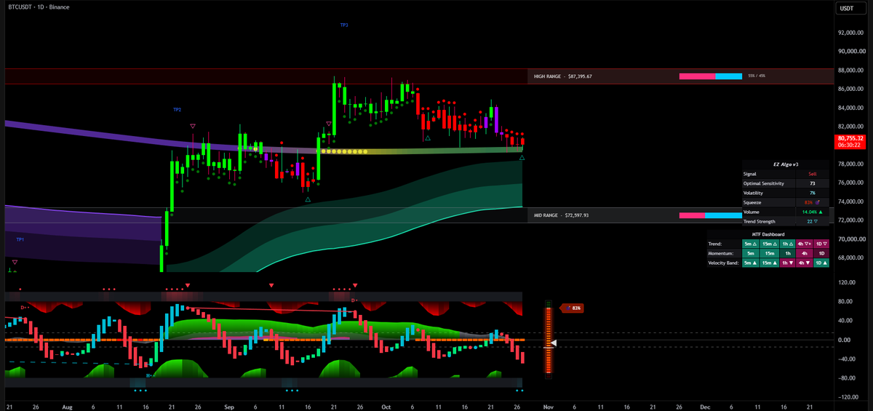This screenshot has width=873, height=411.
Task: Select the MID RANGE $72,597.93 label
Action: click(561, 215)
